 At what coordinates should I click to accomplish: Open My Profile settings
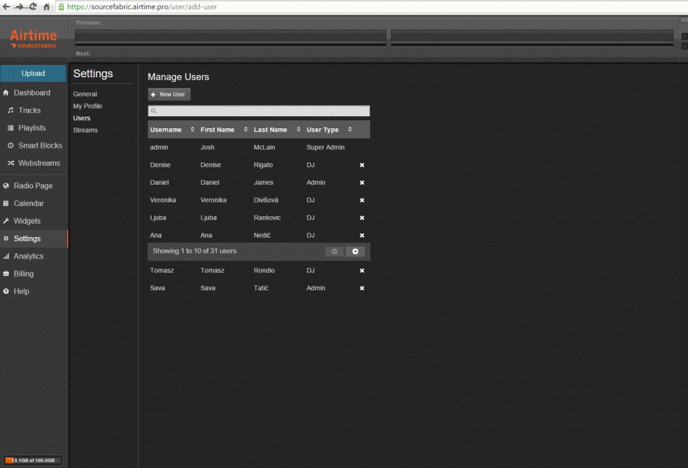point(88,105)
